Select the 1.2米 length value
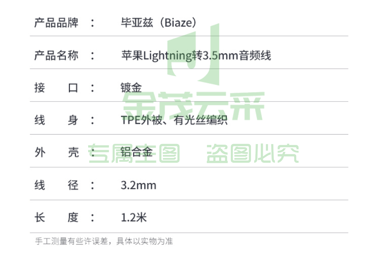 pos(134,218)
